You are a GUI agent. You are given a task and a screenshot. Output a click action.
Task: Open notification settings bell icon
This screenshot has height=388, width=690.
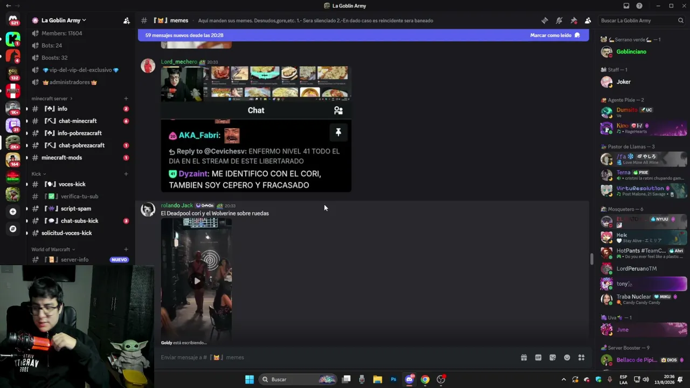559,20
